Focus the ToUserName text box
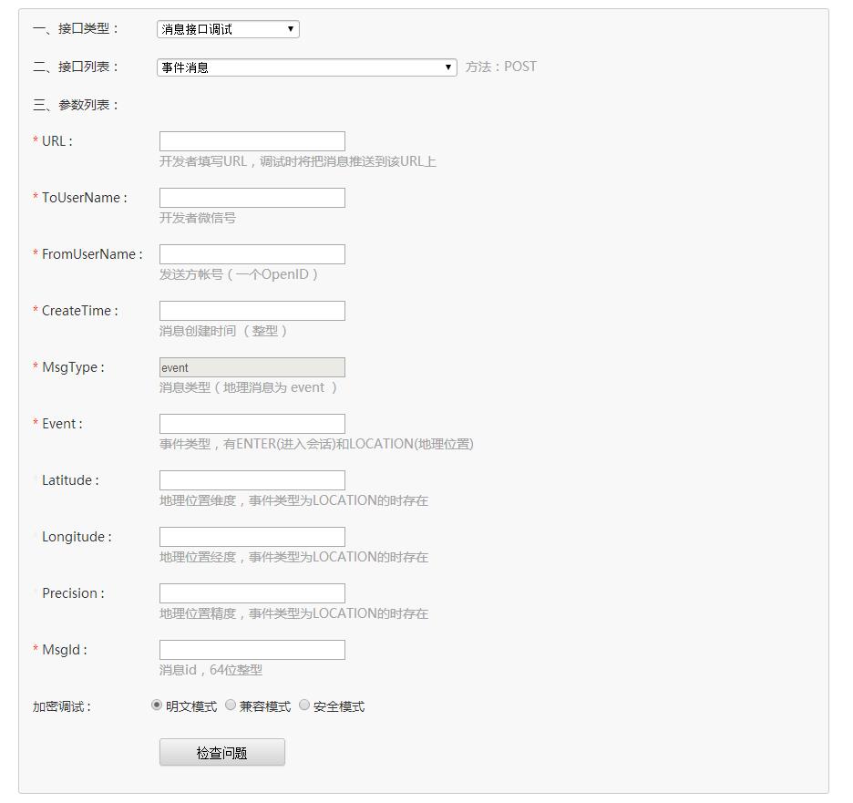This screenshot has width=853, height=803. click(252, 197)
